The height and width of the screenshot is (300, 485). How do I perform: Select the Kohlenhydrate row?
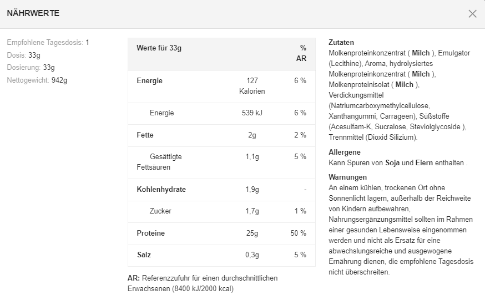pos(221,190)
